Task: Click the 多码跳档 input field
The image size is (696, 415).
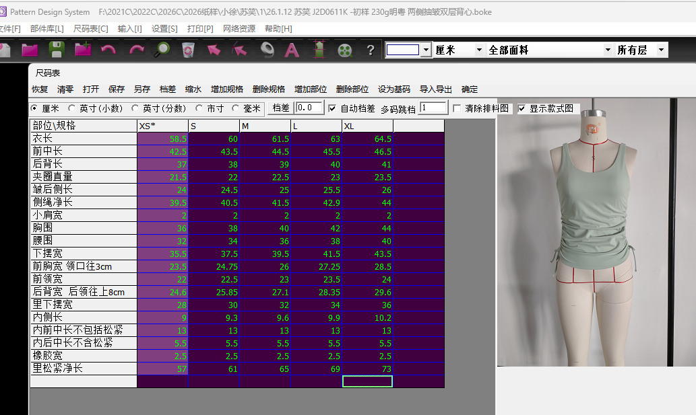Action: click(x=433, y=108)
